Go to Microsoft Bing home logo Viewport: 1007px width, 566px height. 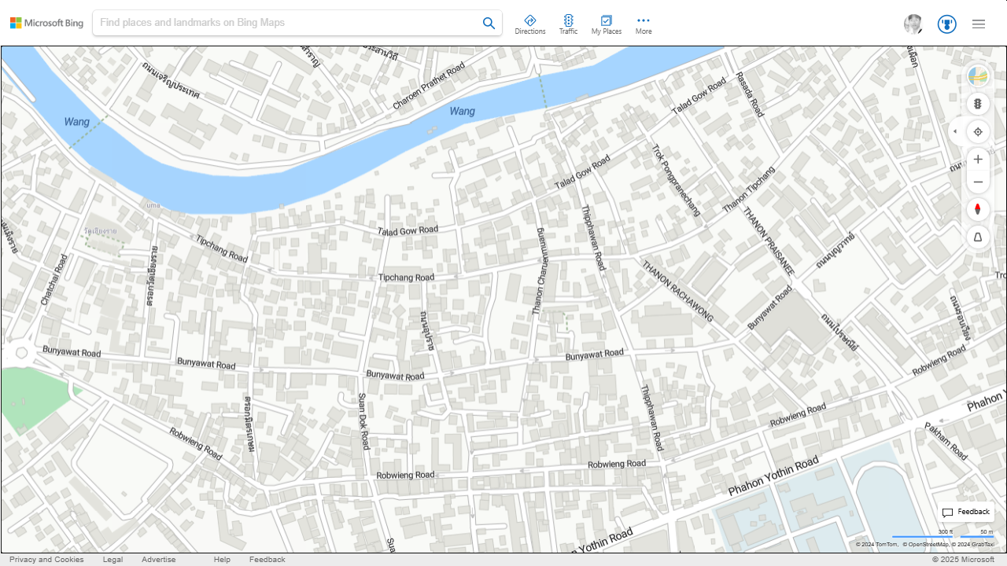(46, 23)
